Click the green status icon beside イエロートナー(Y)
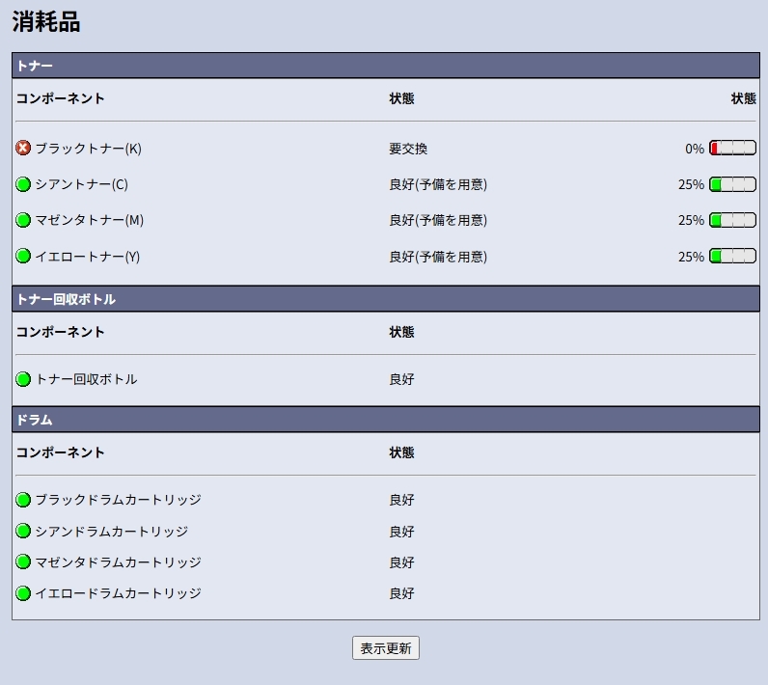 pos(23,256)
